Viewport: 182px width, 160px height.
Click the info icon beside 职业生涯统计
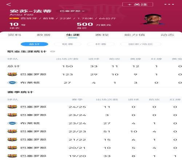click(x=52, y=51)
